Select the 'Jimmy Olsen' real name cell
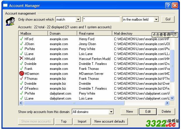This screenshot has width=181, height=129. coord(87,44)
